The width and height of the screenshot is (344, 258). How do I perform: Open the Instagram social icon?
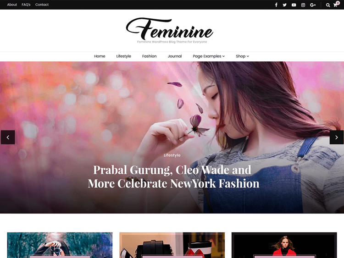303,5
